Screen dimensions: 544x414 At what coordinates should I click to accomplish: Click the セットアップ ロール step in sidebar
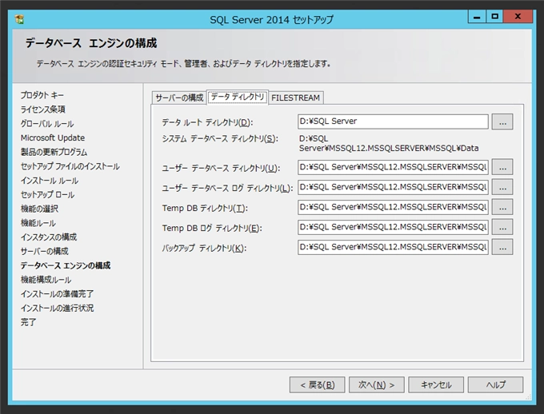[47, 194]
